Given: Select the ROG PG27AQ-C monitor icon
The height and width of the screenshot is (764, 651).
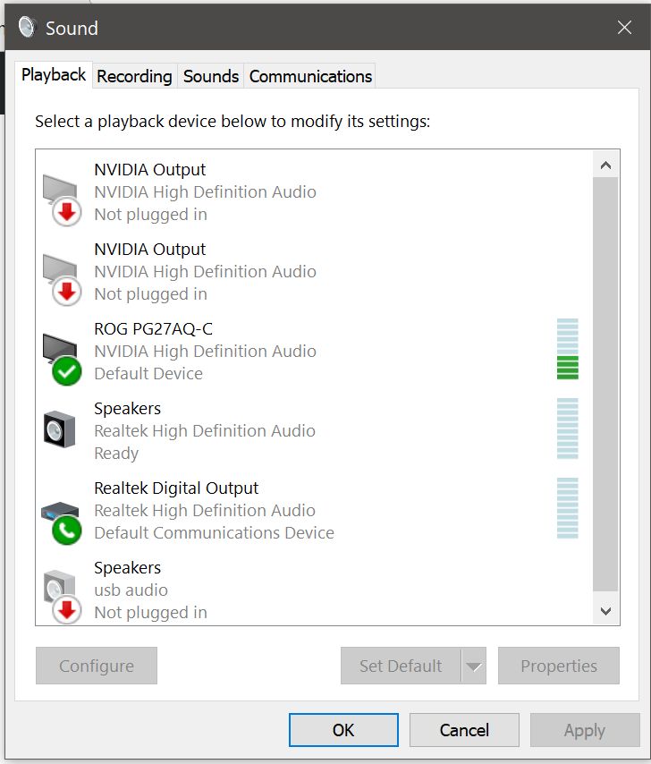Looking at the screenshot, I should coord(62,359).
